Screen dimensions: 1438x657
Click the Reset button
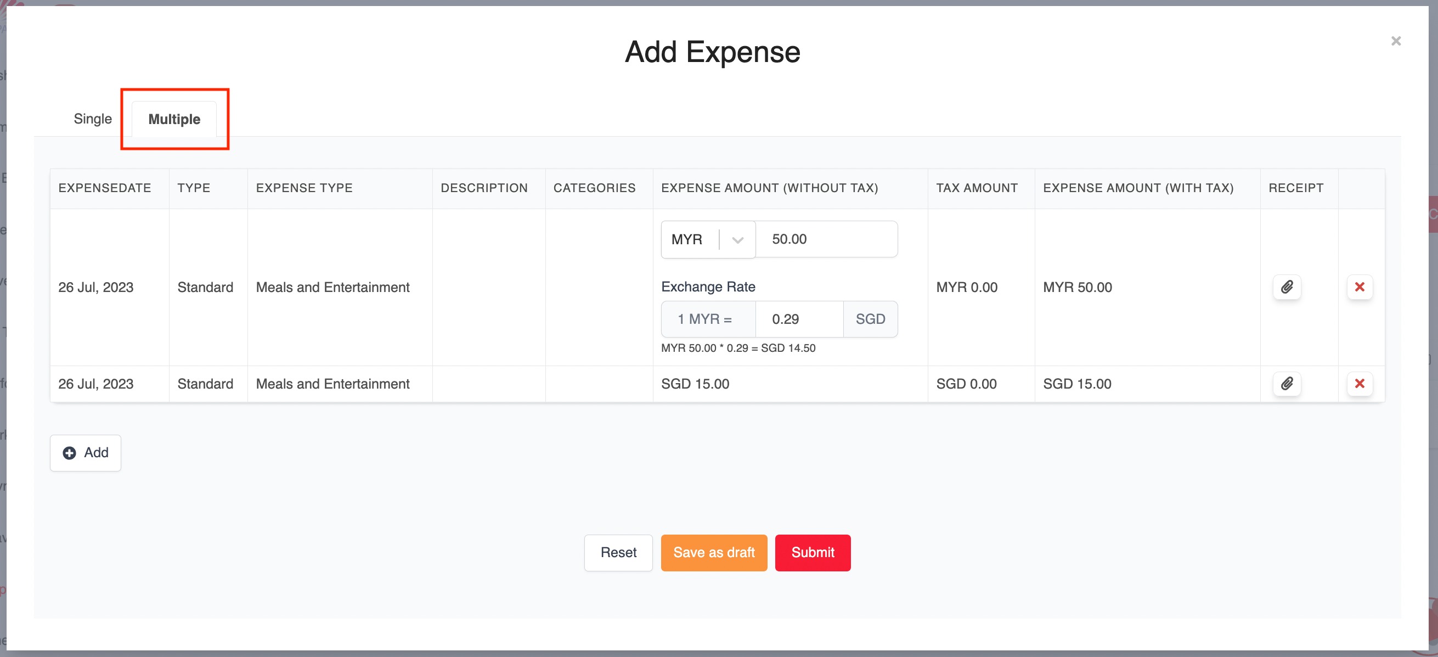tap(618, 553)
